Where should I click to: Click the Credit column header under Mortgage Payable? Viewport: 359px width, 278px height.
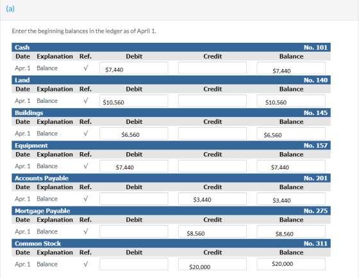[x=212, y=220]
